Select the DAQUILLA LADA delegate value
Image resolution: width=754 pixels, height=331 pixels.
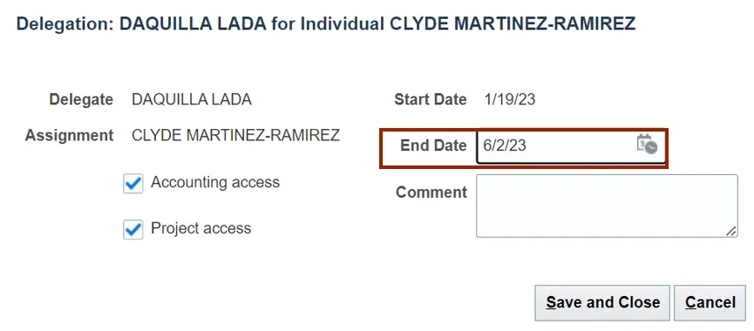(192, 99)
